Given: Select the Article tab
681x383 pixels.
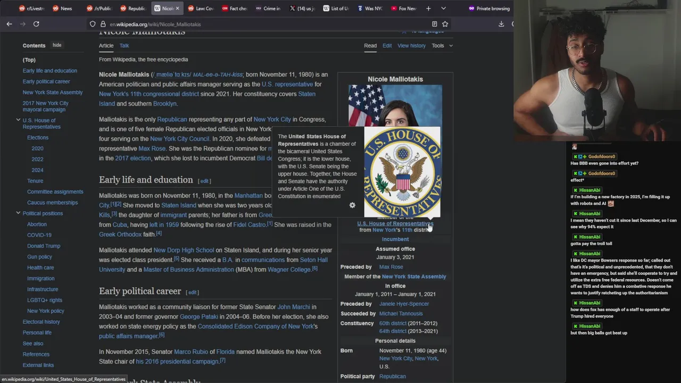Looking at the screenshot, I should 106,46.
